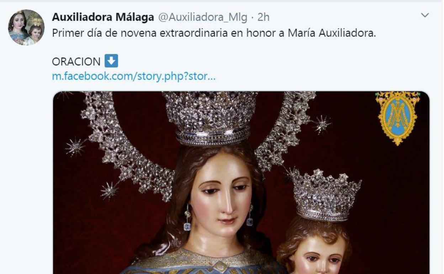Expand the tweet options chevron menu
The height and width of the screenshot is (274, 444).
pyautogui.click(x=425, y=15)
